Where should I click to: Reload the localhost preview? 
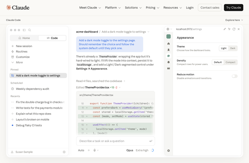234,29
